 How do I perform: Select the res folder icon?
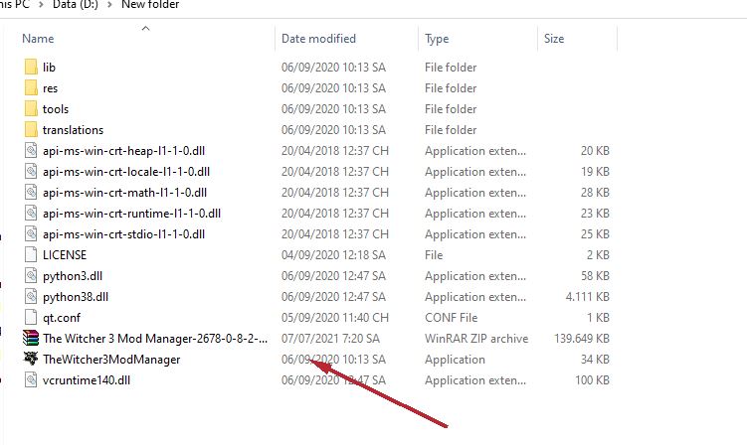point(30,88)
